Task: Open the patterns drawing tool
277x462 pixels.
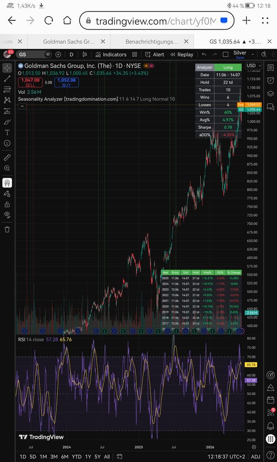Action: 7,100
